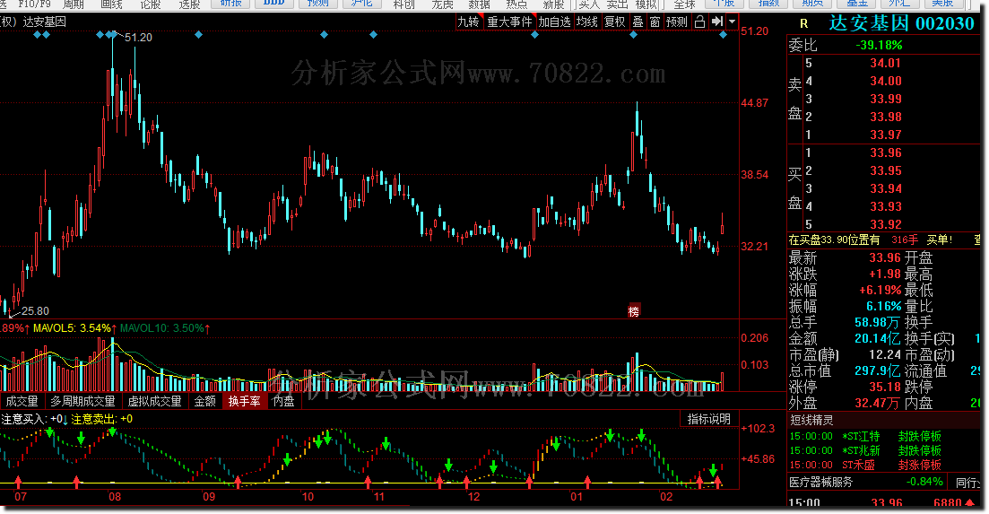Toggle the 窗 multi-window option
This screenshot has width=989, height=514.
[x=655, y=22]
